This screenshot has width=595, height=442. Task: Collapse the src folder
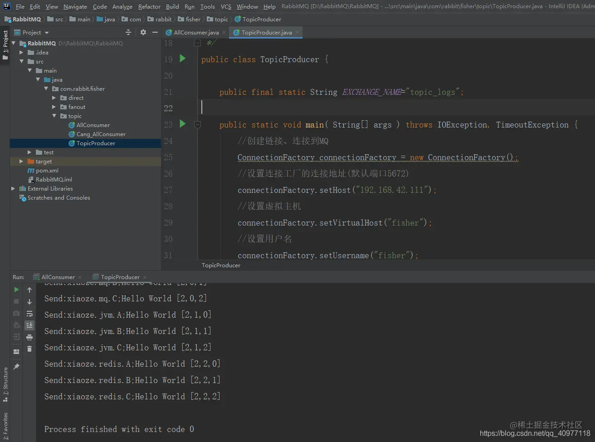(x=21, y=61)
